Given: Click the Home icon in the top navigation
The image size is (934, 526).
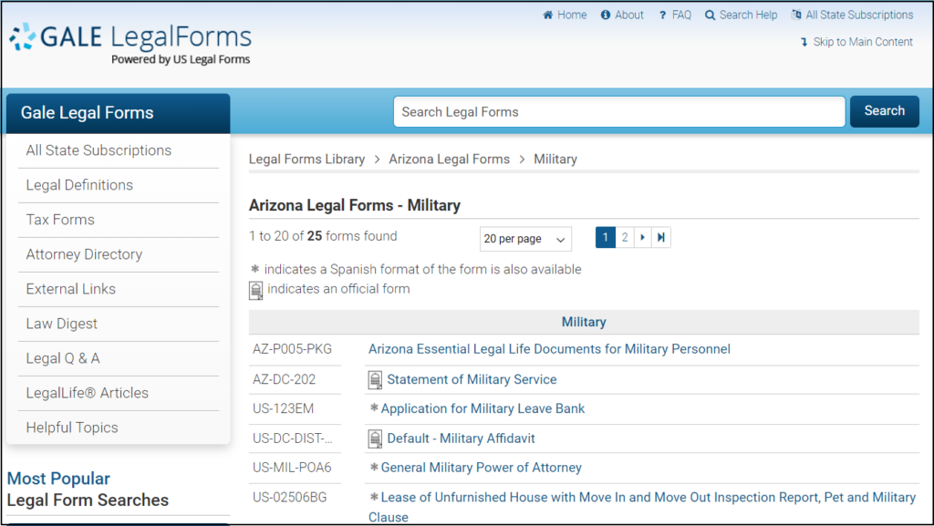Looking at the screenshot, I should [x=549, y=15].
